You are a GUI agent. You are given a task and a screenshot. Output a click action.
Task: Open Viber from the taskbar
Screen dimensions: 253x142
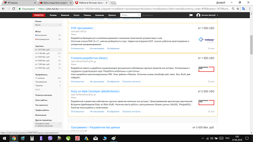(x=50, y=138)
